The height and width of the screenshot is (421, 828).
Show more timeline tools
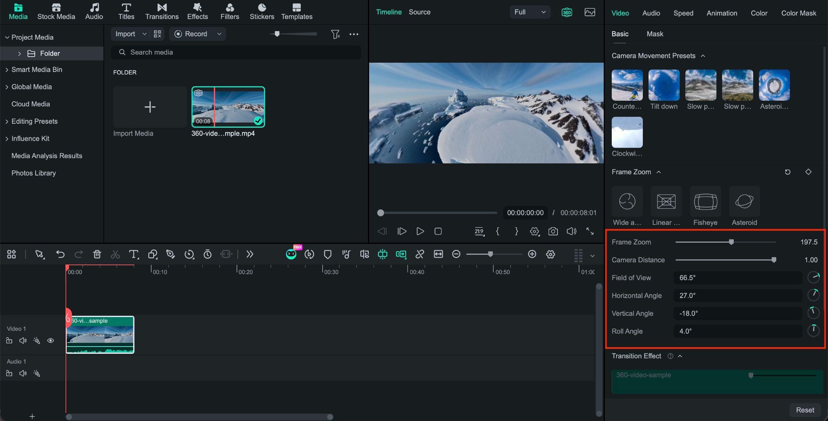click(250, 254)
